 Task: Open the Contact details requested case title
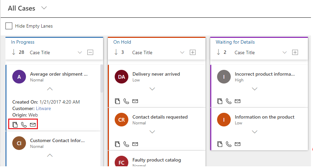[x=160, y=117]
